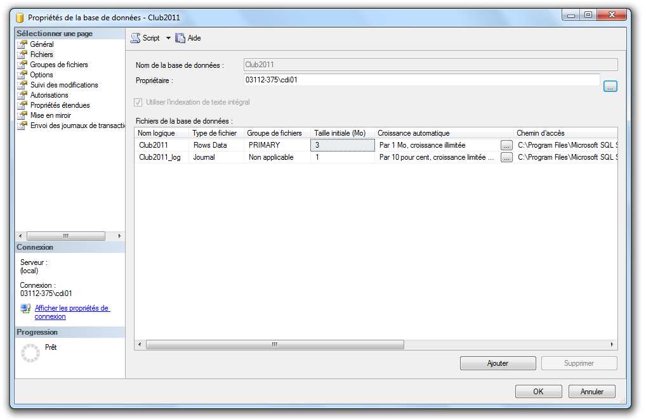Select the Autorisations page icon
This screenshot has width=646, height=419.
[22, 95]
